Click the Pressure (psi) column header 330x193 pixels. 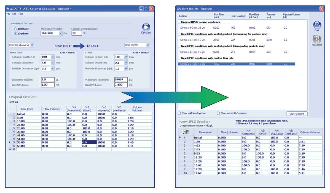[x=271, y=16]
